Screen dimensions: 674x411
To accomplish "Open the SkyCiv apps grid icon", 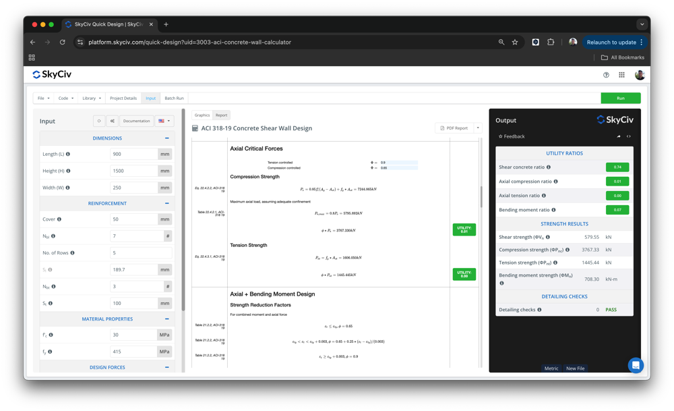I will pyautogui.click(x=621, y=75).
